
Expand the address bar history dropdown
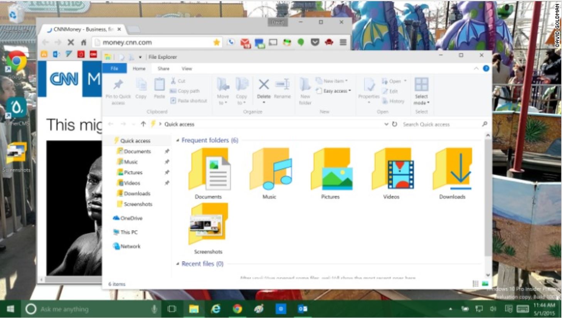coord(386,124)
